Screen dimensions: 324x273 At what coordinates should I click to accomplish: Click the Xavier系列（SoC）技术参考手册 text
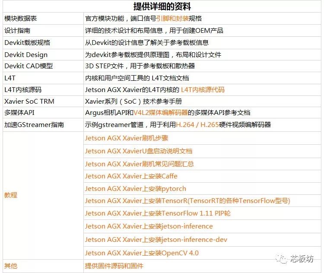coord(133,102)
